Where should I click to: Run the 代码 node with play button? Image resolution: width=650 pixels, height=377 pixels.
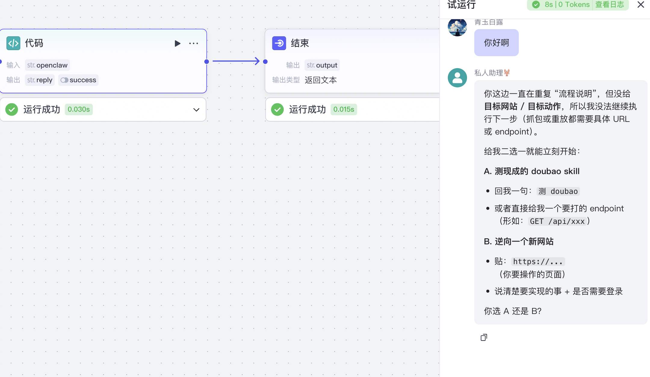tap(178, 44)
